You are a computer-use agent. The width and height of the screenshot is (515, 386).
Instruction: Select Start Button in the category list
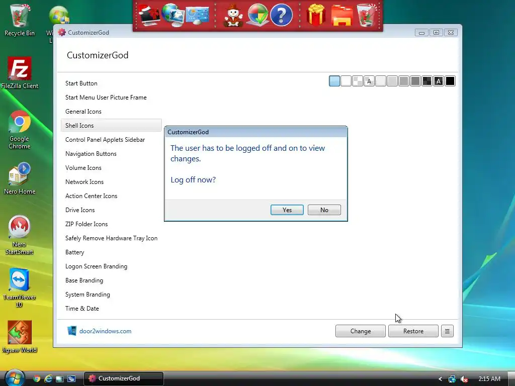coord(111,83)
